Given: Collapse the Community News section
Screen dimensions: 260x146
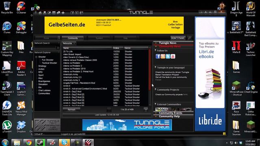Looking at the screenshot, I should tap(173, 46).
